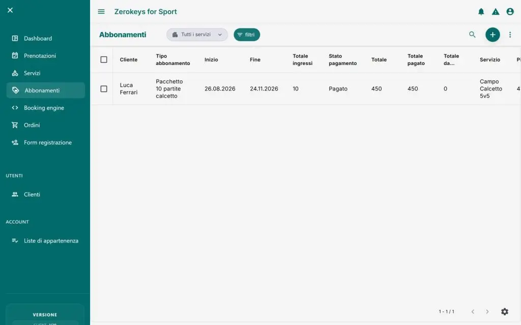The image size is (521, 325).
Task: Open the three-dot more options menu
Action: click(510, 35)
